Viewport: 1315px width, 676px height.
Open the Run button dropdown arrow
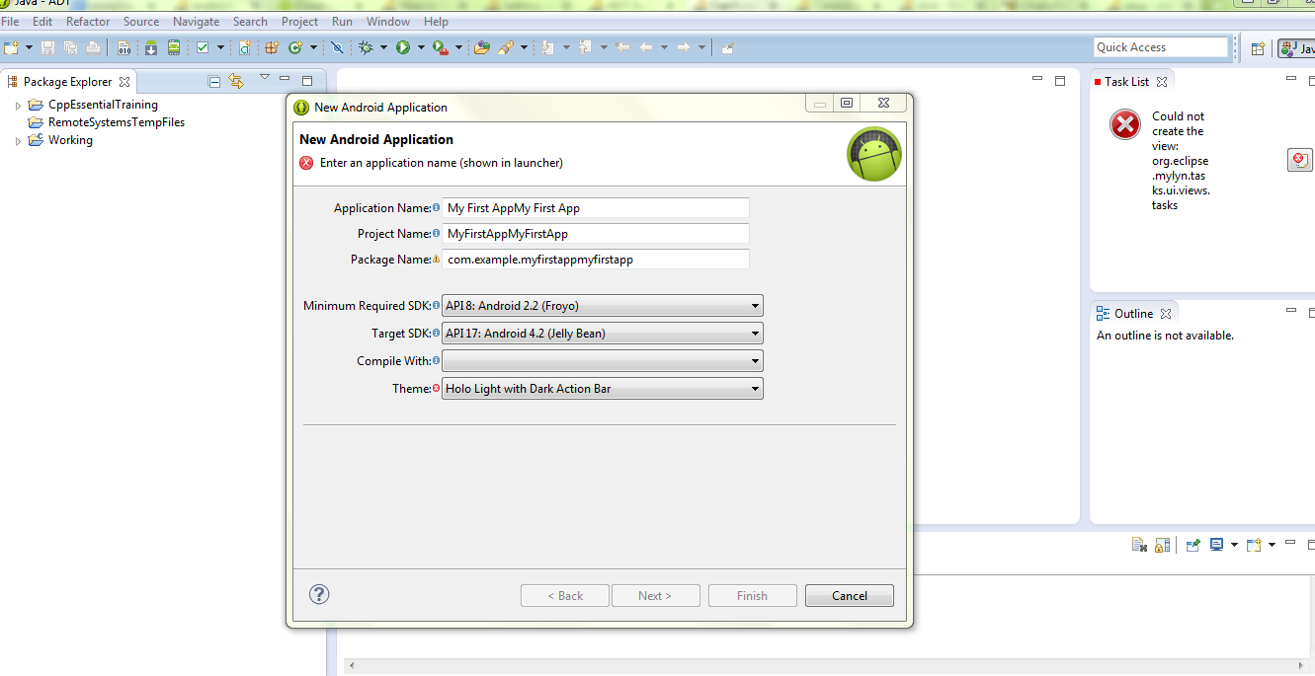coord(421,47)
